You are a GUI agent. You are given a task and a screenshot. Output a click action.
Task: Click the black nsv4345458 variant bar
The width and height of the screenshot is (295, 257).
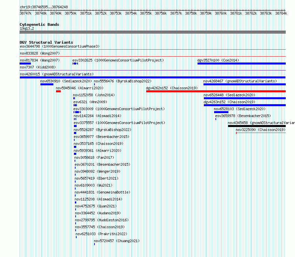tap(257, 126)
